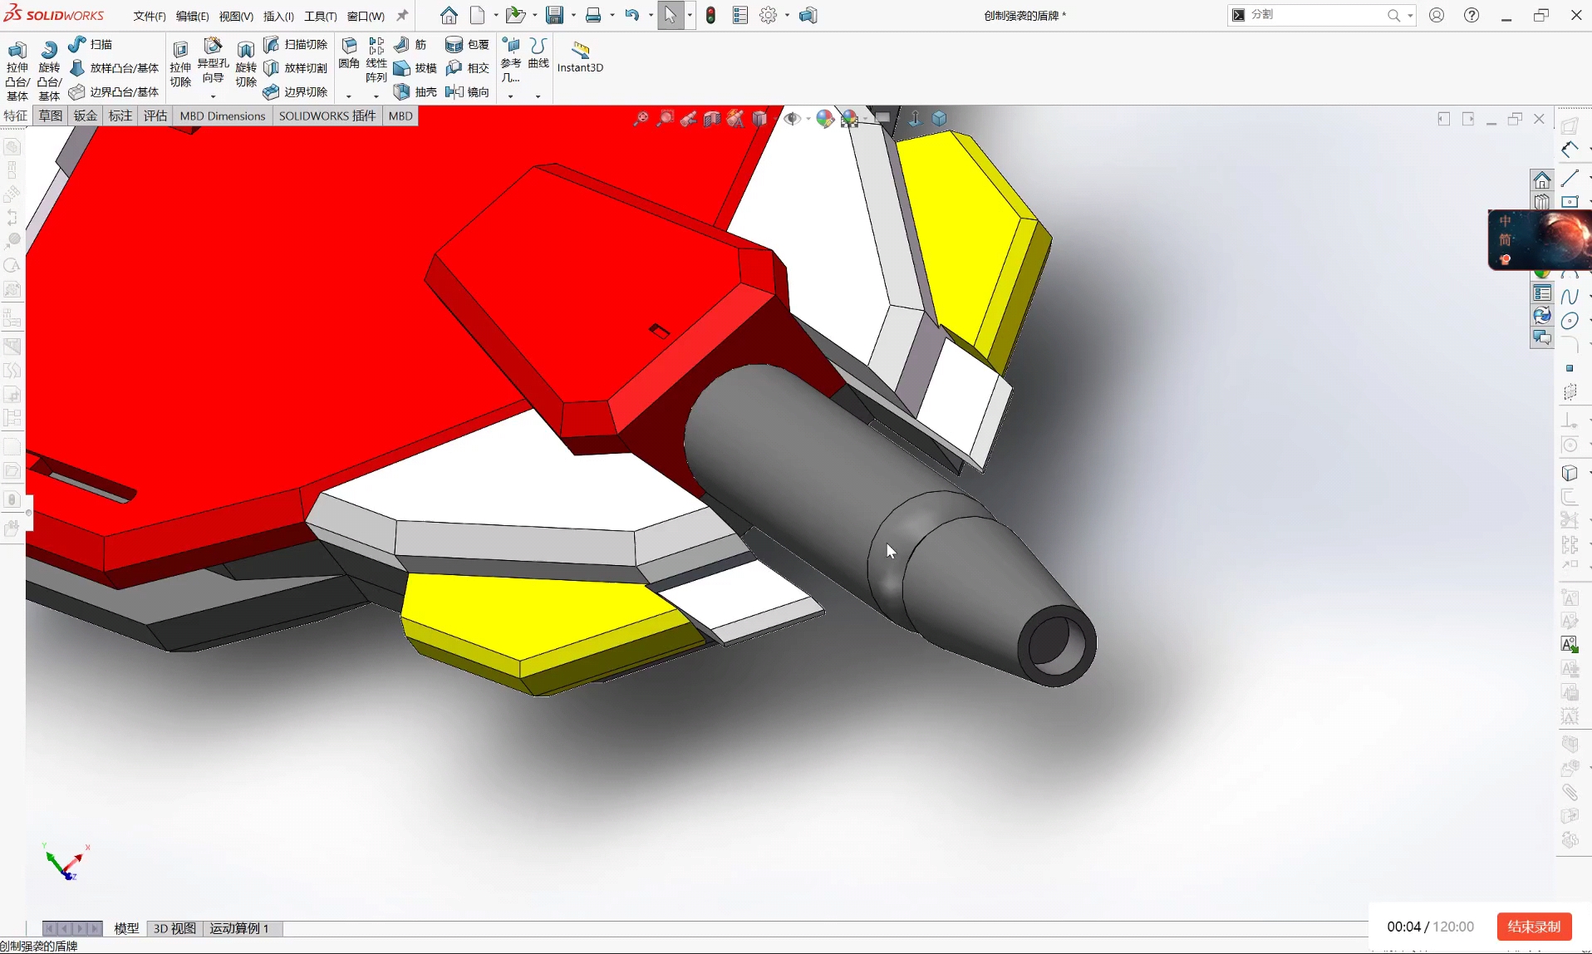Click Zoom to Fit in the heads-up view toolbar
Screen dimensions: 1592x954
pos(641,119)
